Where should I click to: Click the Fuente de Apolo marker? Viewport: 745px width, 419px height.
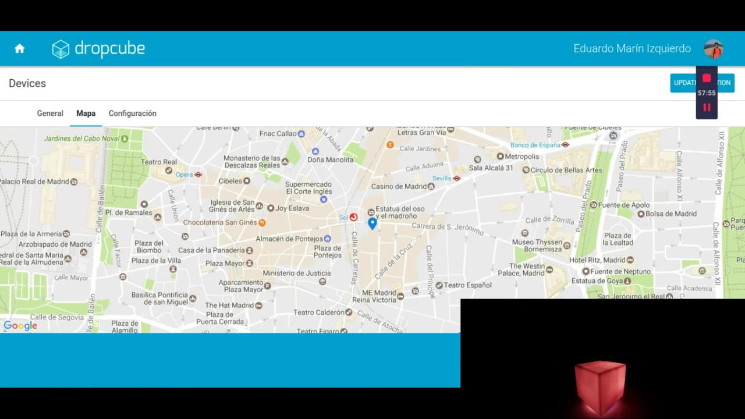pyautogui.click(x=594, y=205)
